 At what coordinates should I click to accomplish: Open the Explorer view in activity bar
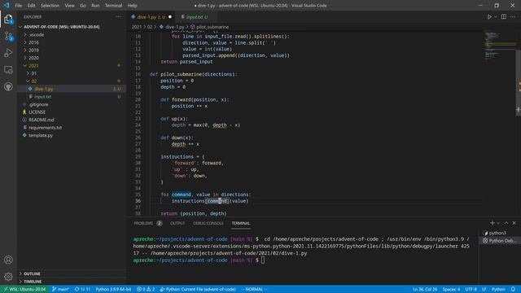click(x=8, y=20)
